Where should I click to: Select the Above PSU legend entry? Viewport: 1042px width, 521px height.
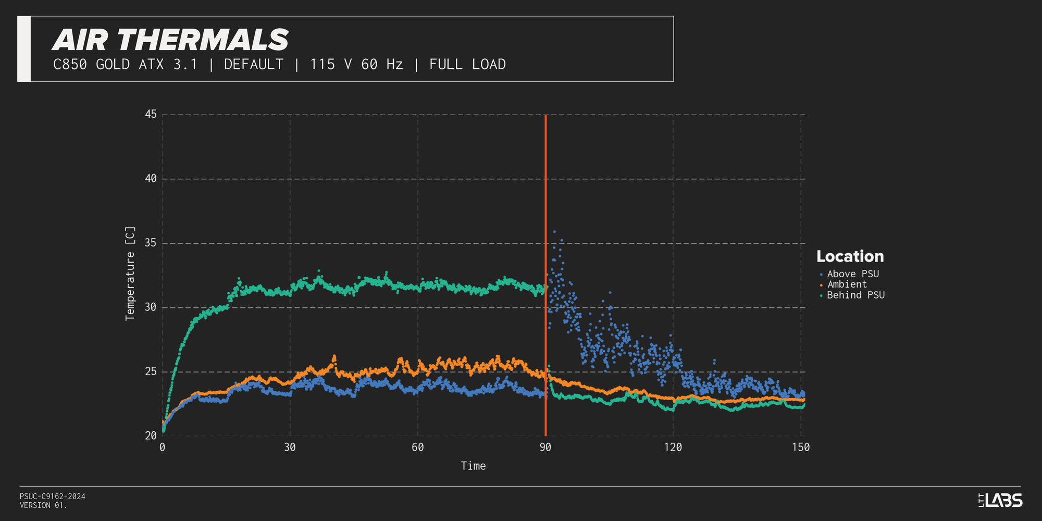(x=852, y=274)
